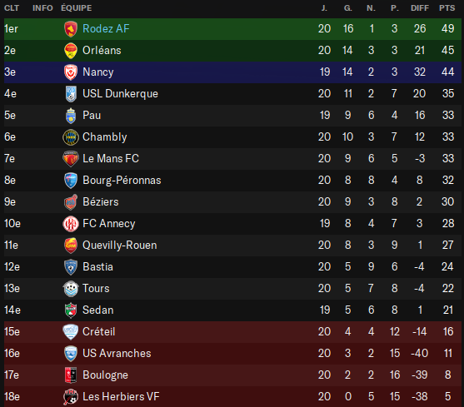
Task: Click the Rodez AF club crest
Action: pyautogui.click(x=71, y=29)
